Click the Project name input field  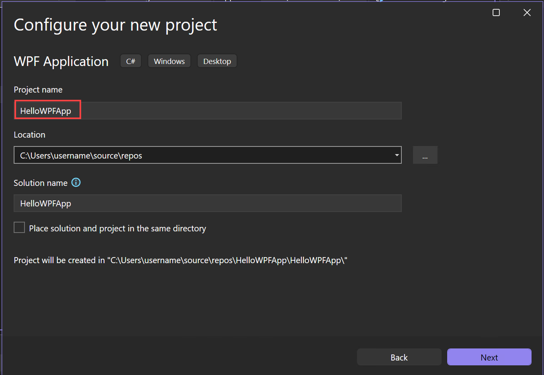click(201, 110)
